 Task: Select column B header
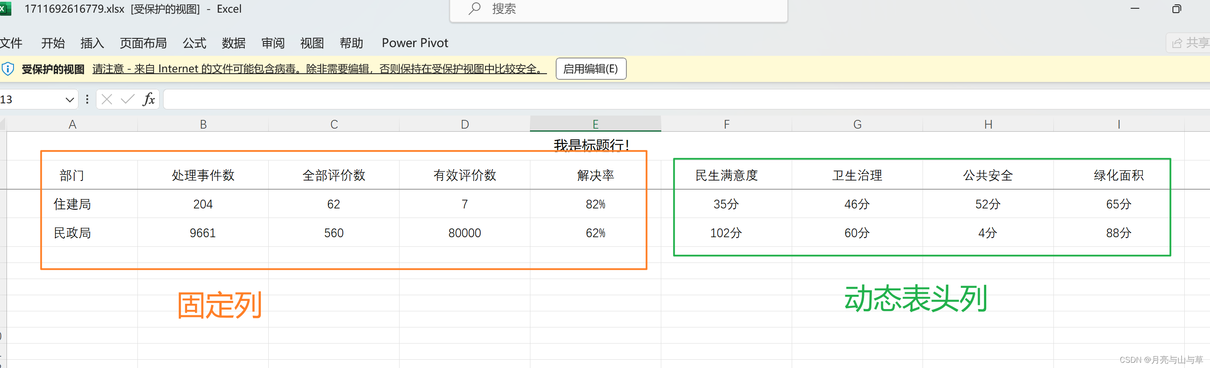pos(203,124)
